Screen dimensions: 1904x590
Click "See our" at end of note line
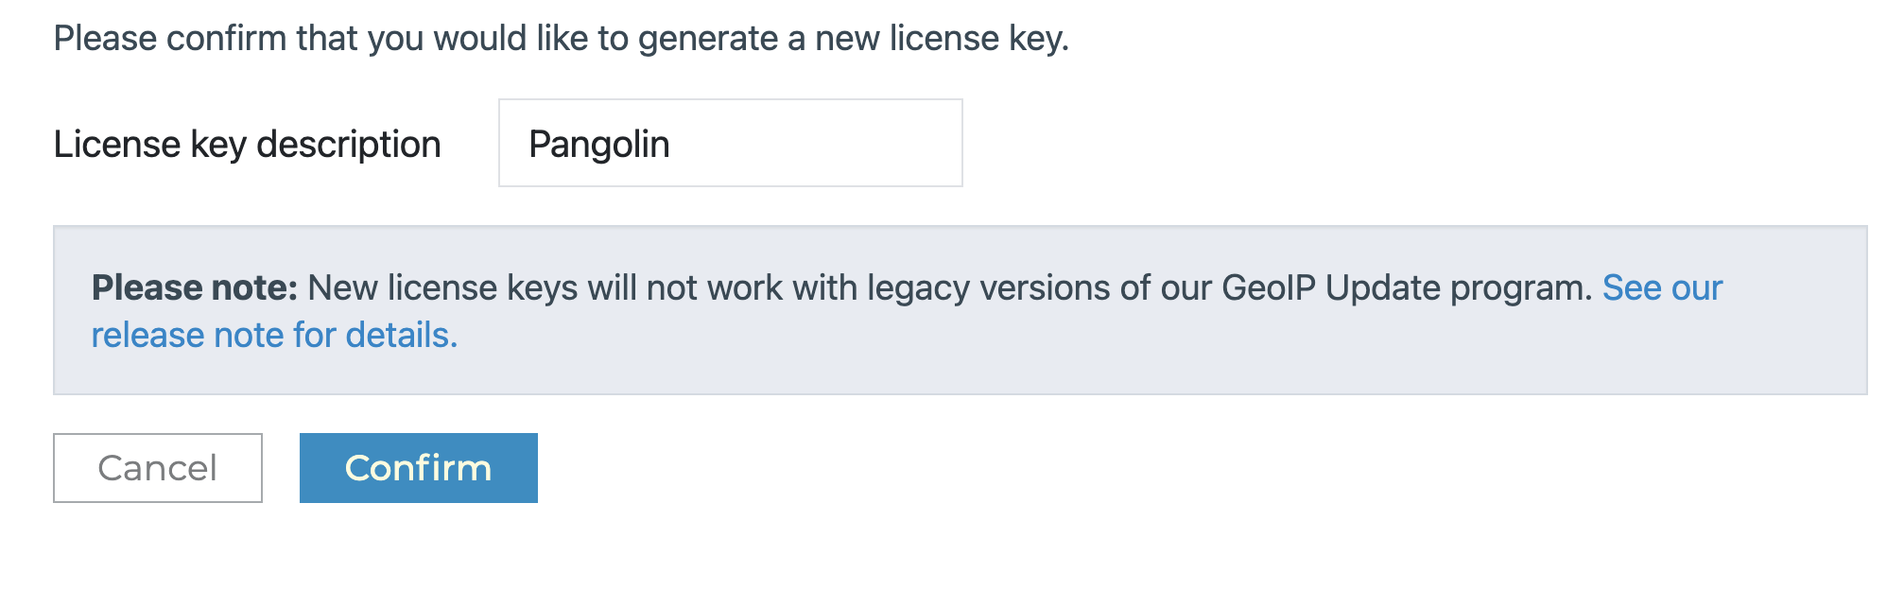coord(1662,287)
